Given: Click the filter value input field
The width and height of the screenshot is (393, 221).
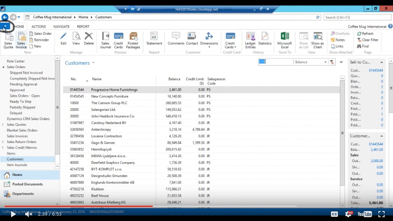Looking at the screenshot, I should (276, 62).
